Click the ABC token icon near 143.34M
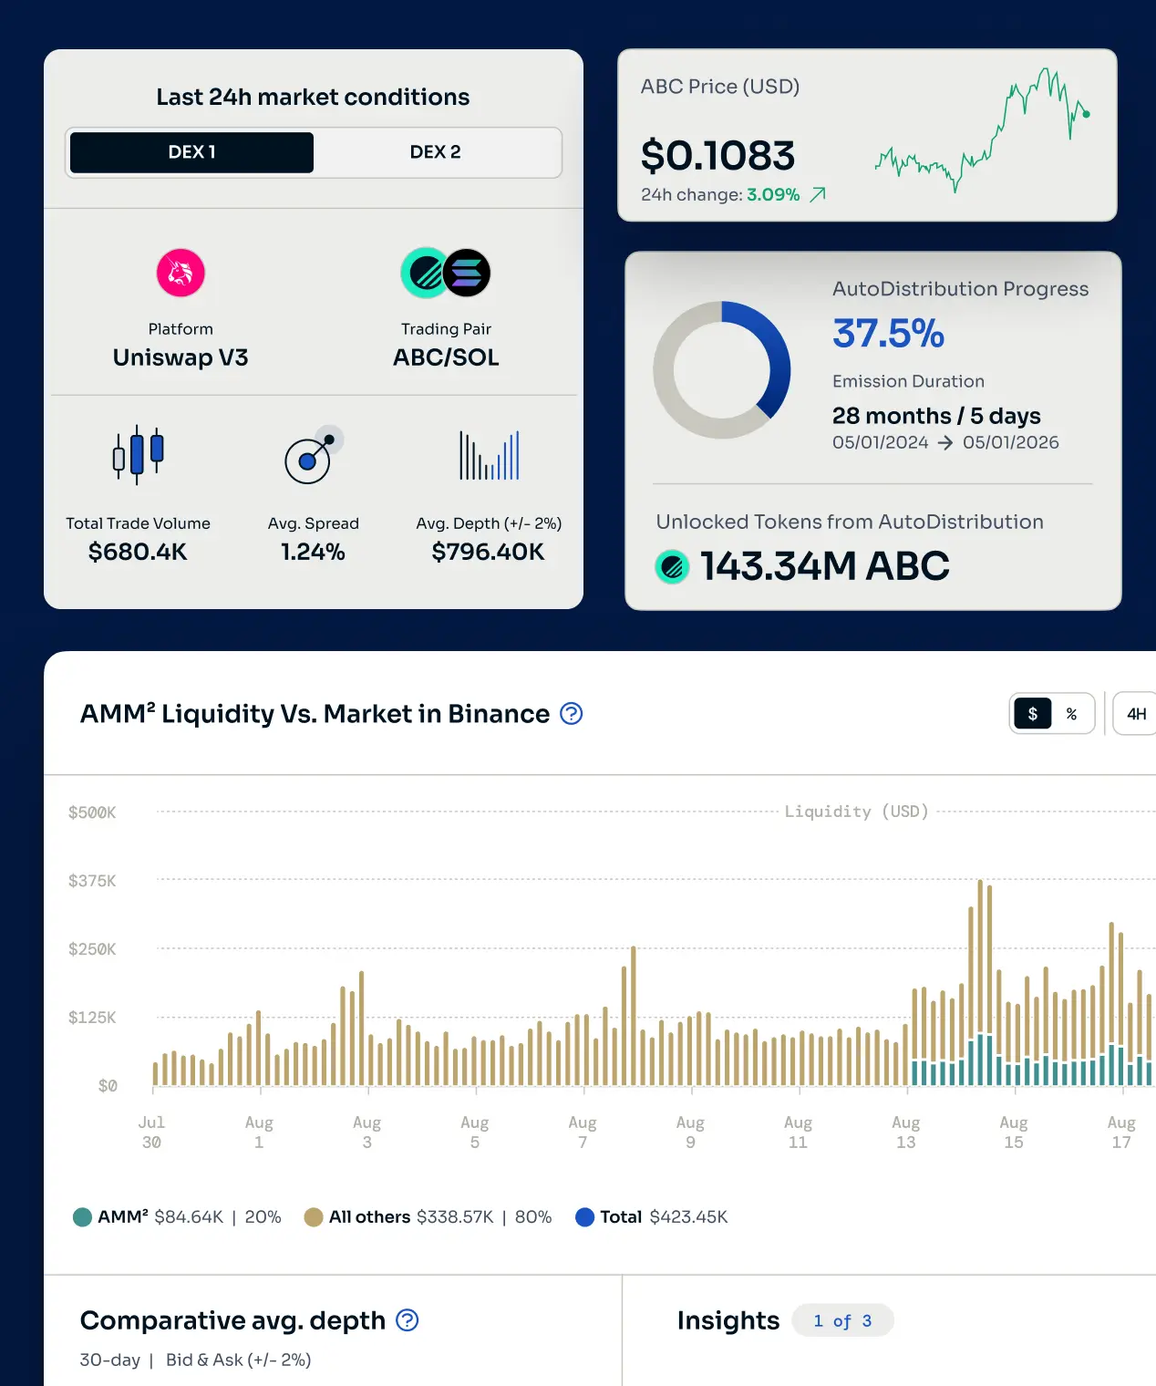The width and height of the screenshot is (1156, 1386). [x=672, y=567]
